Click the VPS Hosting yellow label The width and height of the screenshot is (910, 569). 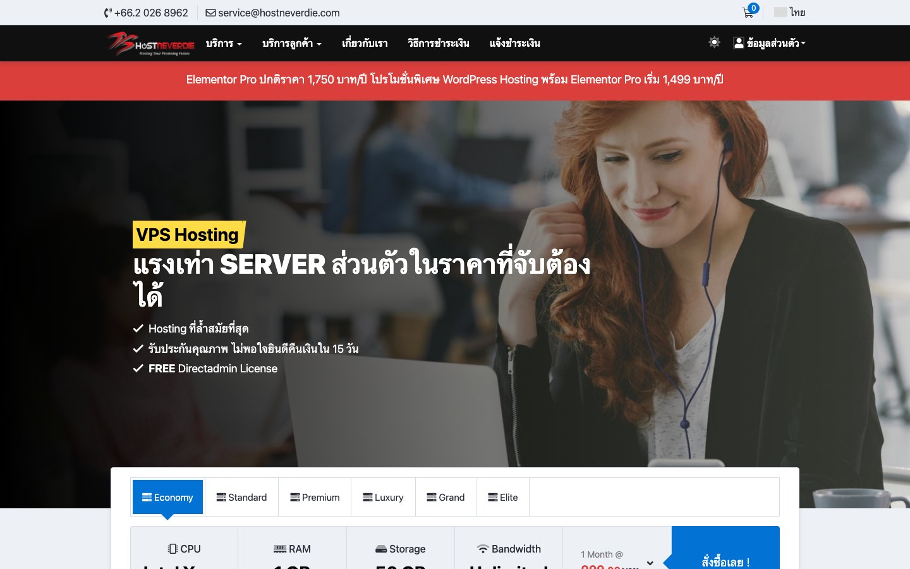[x=188, y=235]
